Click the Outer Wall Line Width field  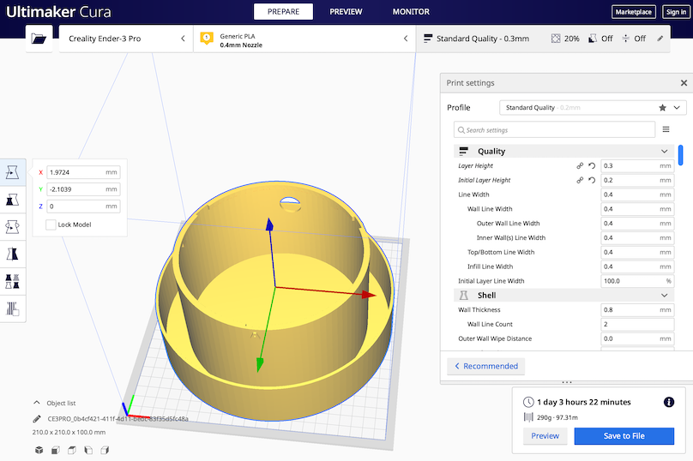click(637, 224)
